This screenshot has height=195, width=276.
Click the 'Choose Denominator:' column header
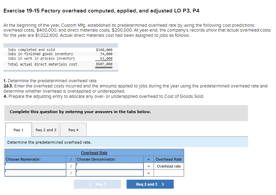96,159
